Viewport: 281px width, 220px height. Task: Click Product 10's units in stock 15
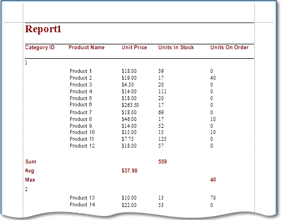(161, 132)
